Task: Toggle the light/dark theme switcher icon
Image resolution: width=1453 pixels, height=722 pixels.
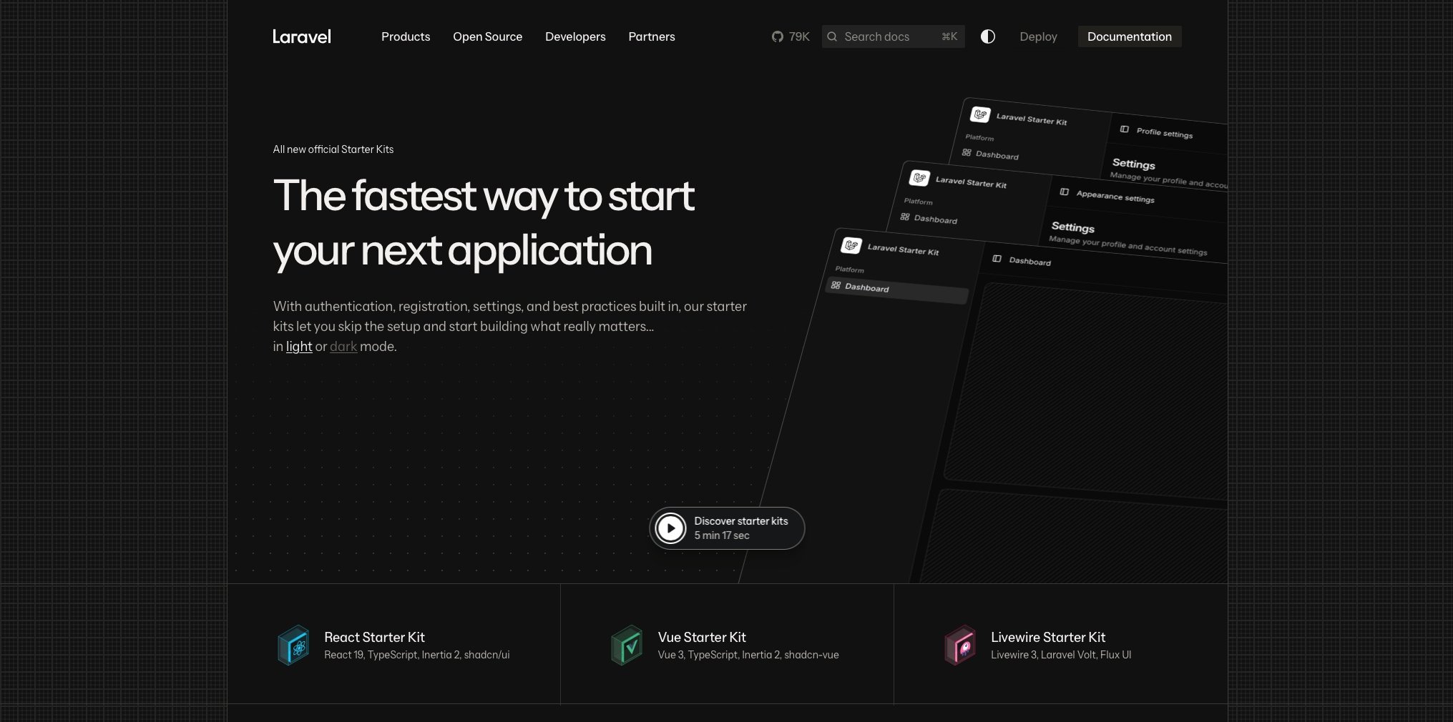Action: coord(988,36)
